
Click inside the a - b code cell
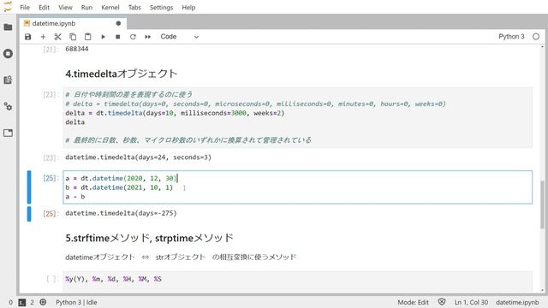pyautogui.click(x=298, y=187)
